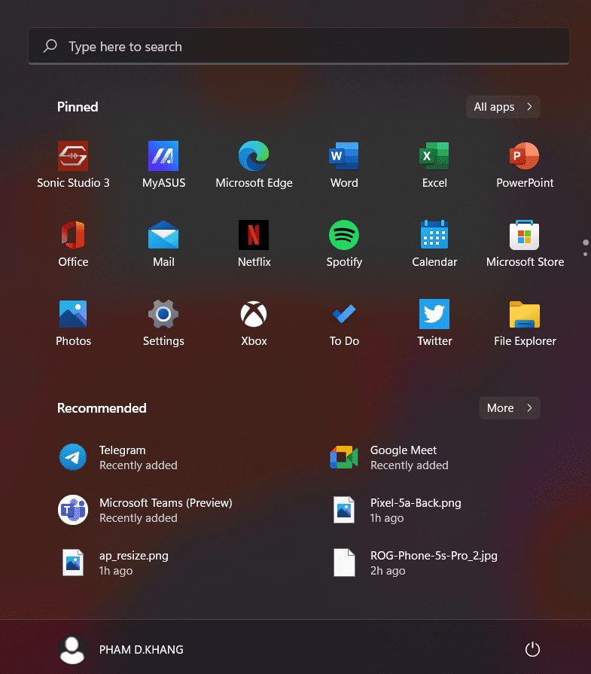The image size is (591, 674).
Task: Select the current pinned page dot
Action: pyautogui.click(x=585, y=242)
